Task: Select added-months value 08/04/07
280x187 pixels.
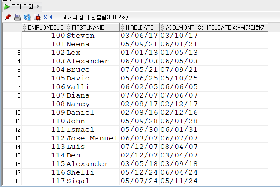Action: (x=214, y=147)
